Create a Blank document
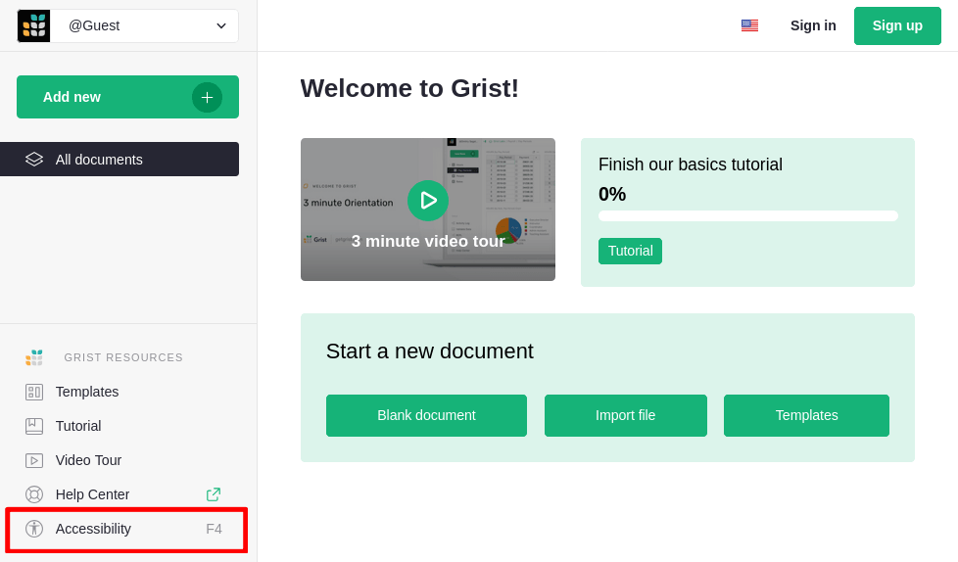The width and height of the screenshot is (958, 562). 426,415
